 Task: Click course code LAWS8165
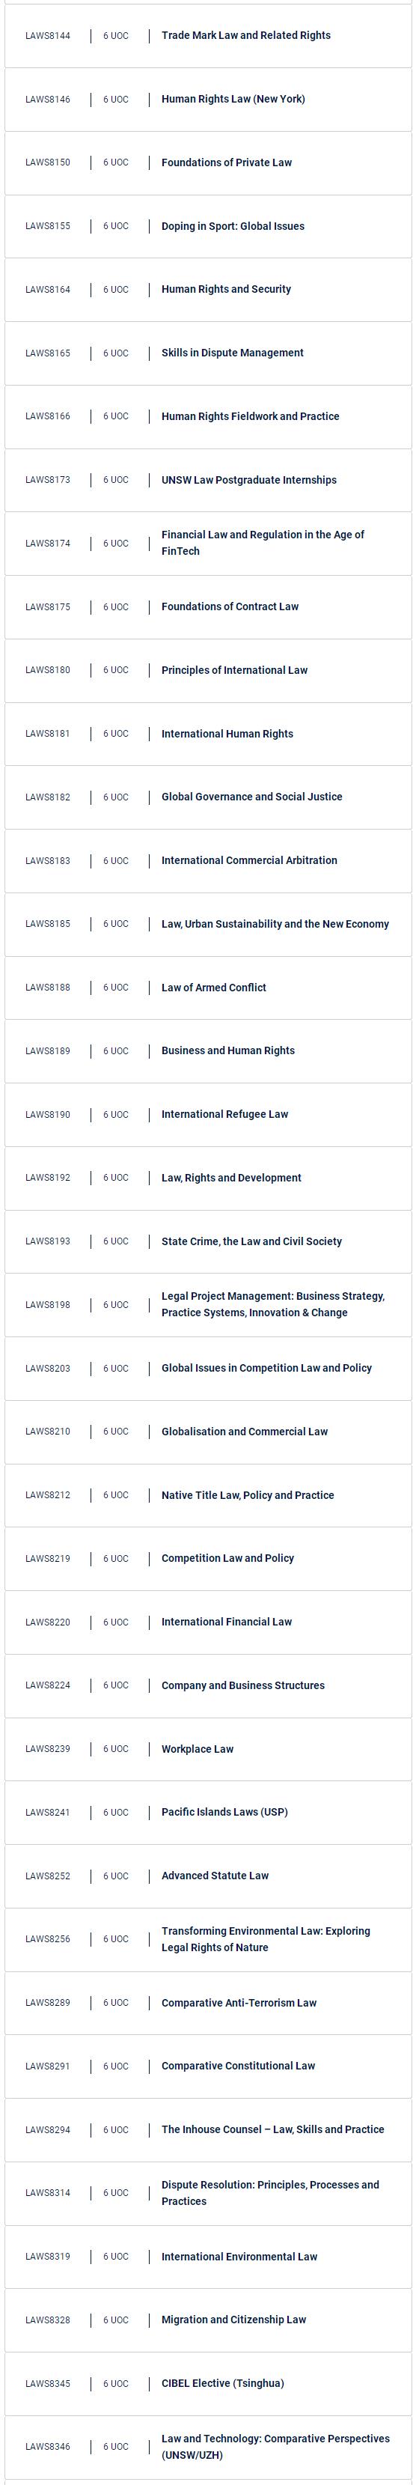[x=48, y=353]
